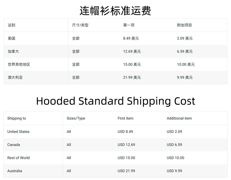Image resolution: width=231 pixels, height=180 pixels.
Task: Click the 加拿大 destination cell
Action: [x=14, y=51]
